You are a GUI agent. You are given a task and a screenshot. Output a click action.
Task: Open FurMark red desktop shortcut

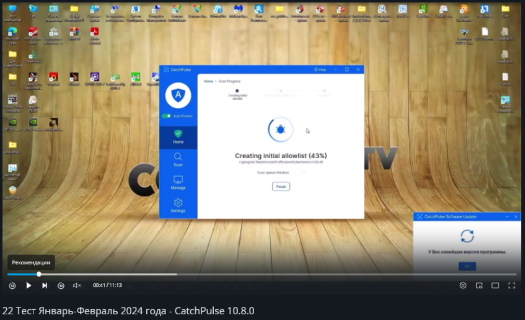(x=53, y=79)
